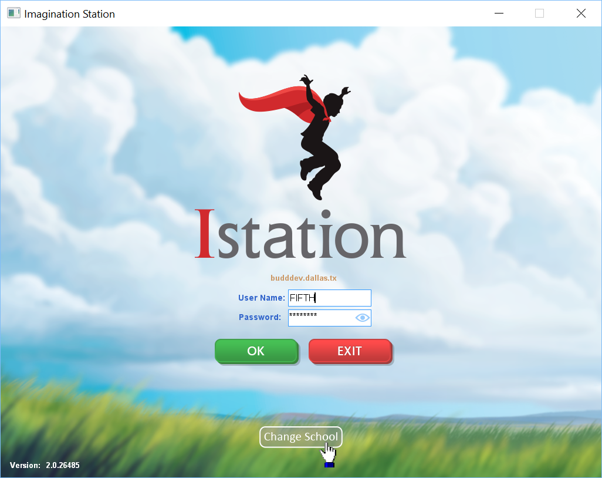602x478 pixels.
Task: Click the hand cursor target Change School
Action: pos(300,437)
